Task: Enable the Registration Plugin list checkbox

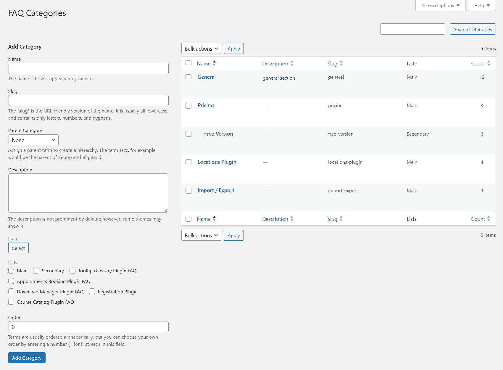Action: coord(92,292)
